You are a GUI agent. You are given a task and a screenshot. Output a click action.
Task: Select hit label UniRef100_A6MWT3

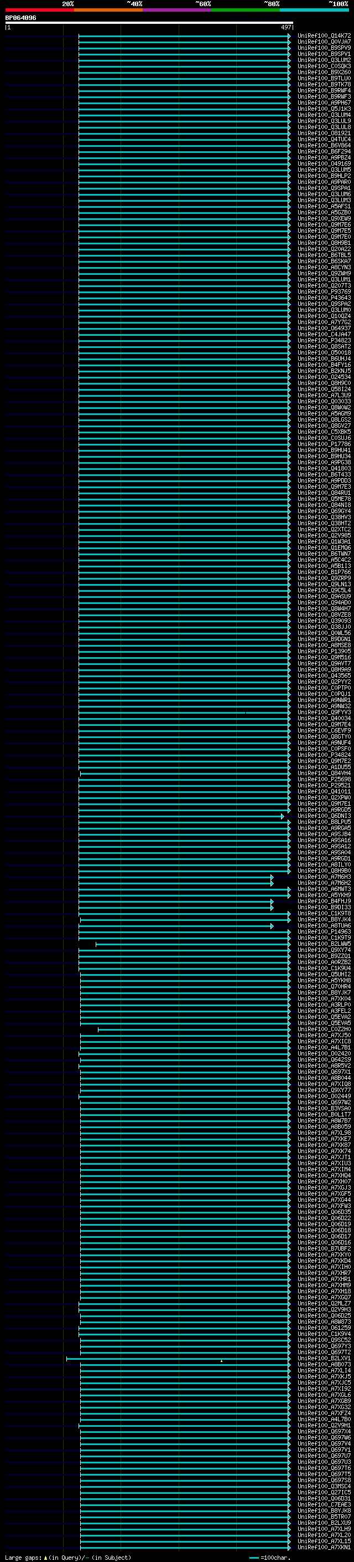pos(324,889)
